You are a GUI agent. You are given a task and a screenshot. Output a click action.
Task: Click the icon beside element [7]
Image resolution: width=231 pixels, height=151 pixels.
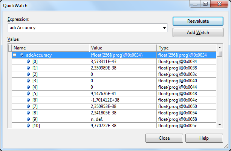point(28,106)
